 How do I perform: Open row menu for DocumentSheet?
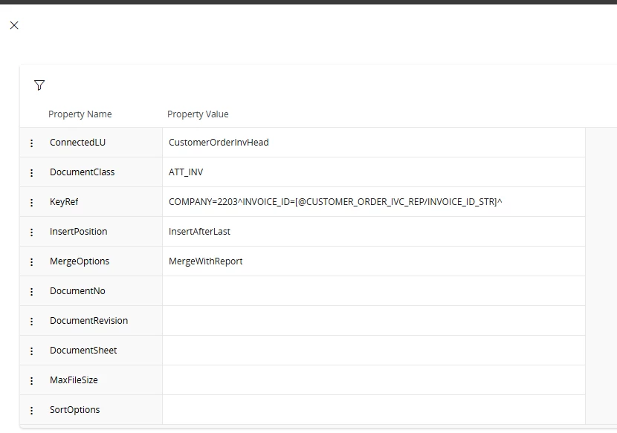(31, 351)
